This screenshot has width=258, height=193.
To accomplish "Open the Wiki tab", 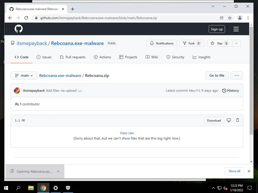I will pos(152,57).
